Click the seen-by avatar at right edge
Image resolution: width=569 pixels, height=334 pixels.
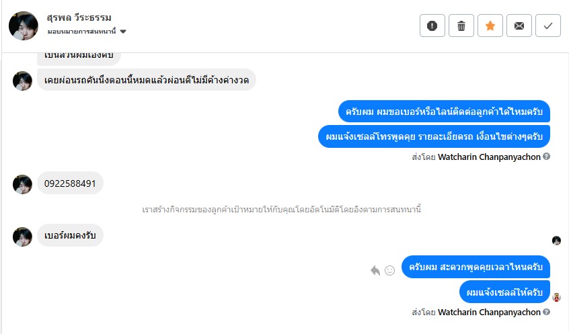pyautogui.click(x=556, y=241)
